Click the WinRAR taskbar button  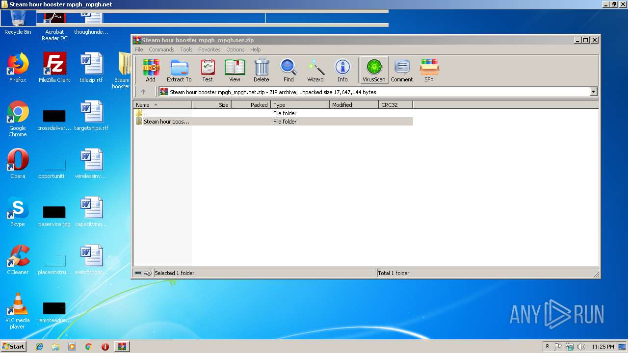(x=122, y=347)
